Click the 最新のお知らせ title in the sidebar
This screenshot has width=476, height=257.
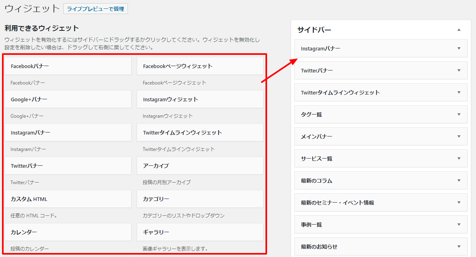[x=319, y=247]
